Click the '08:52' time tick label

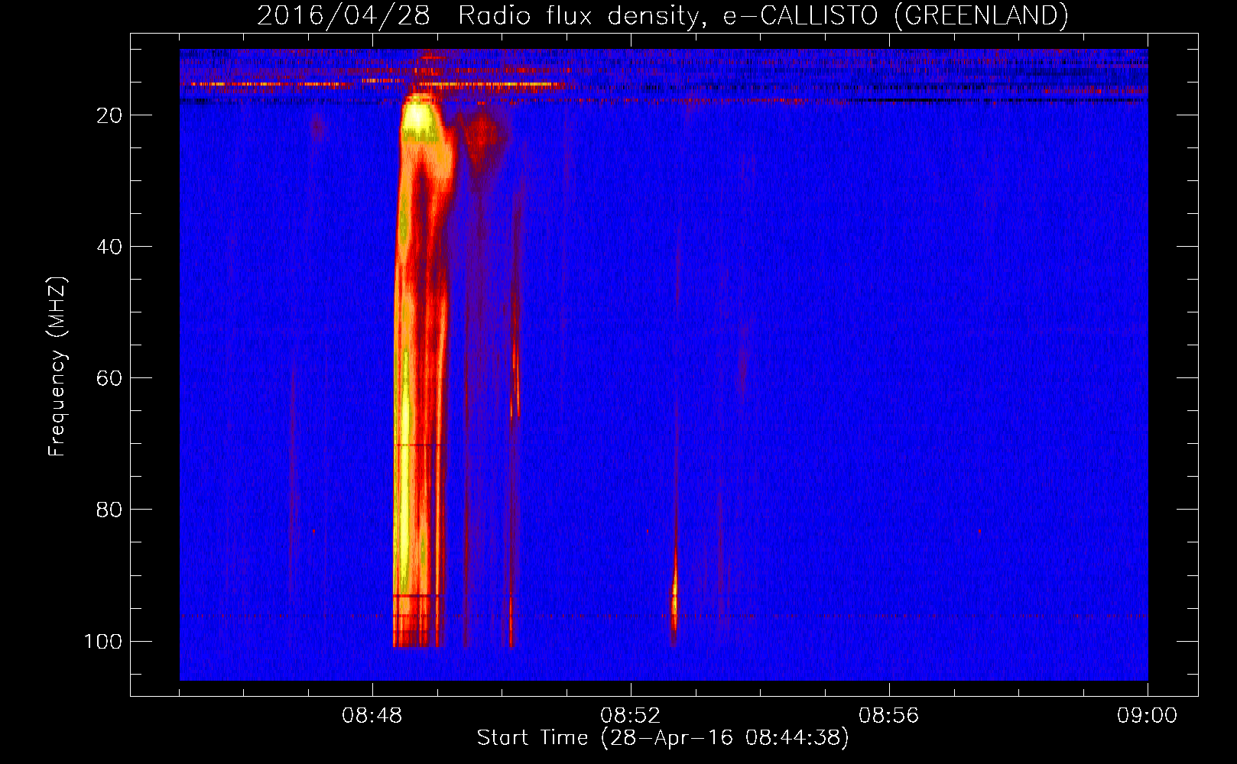click(631, 716)
